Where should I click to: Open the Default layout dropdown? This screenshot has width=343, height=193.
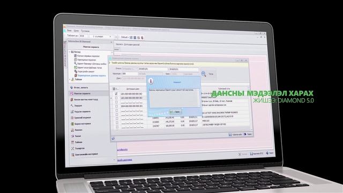(x=125, y=37)
